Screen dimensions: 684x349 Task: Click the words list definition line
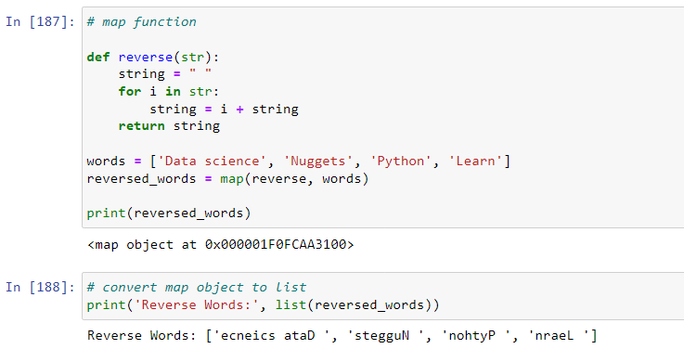(x=298, y=161)
